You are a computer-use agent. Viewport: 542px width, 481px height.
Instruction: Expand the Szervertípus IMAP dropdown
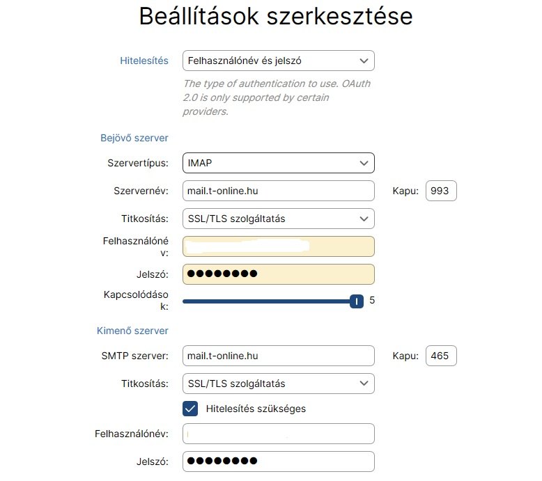pyautogui.click(x=278, y=163)
